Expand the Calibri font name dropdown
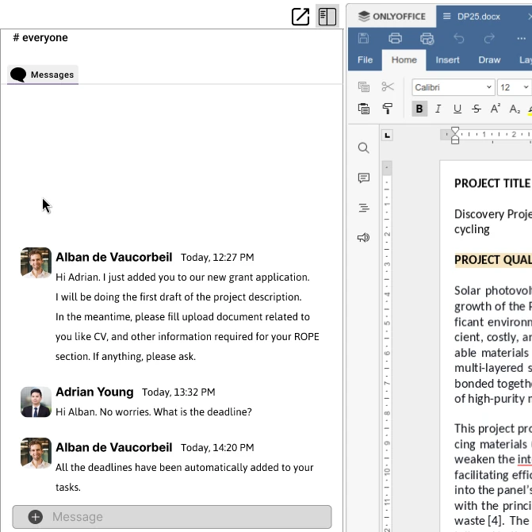 point(488,87)
